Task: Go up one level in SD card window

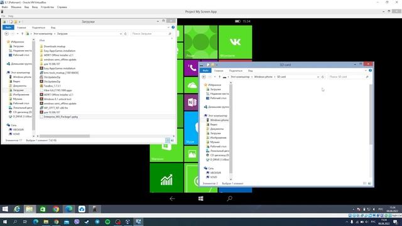Action: [219, 77]
